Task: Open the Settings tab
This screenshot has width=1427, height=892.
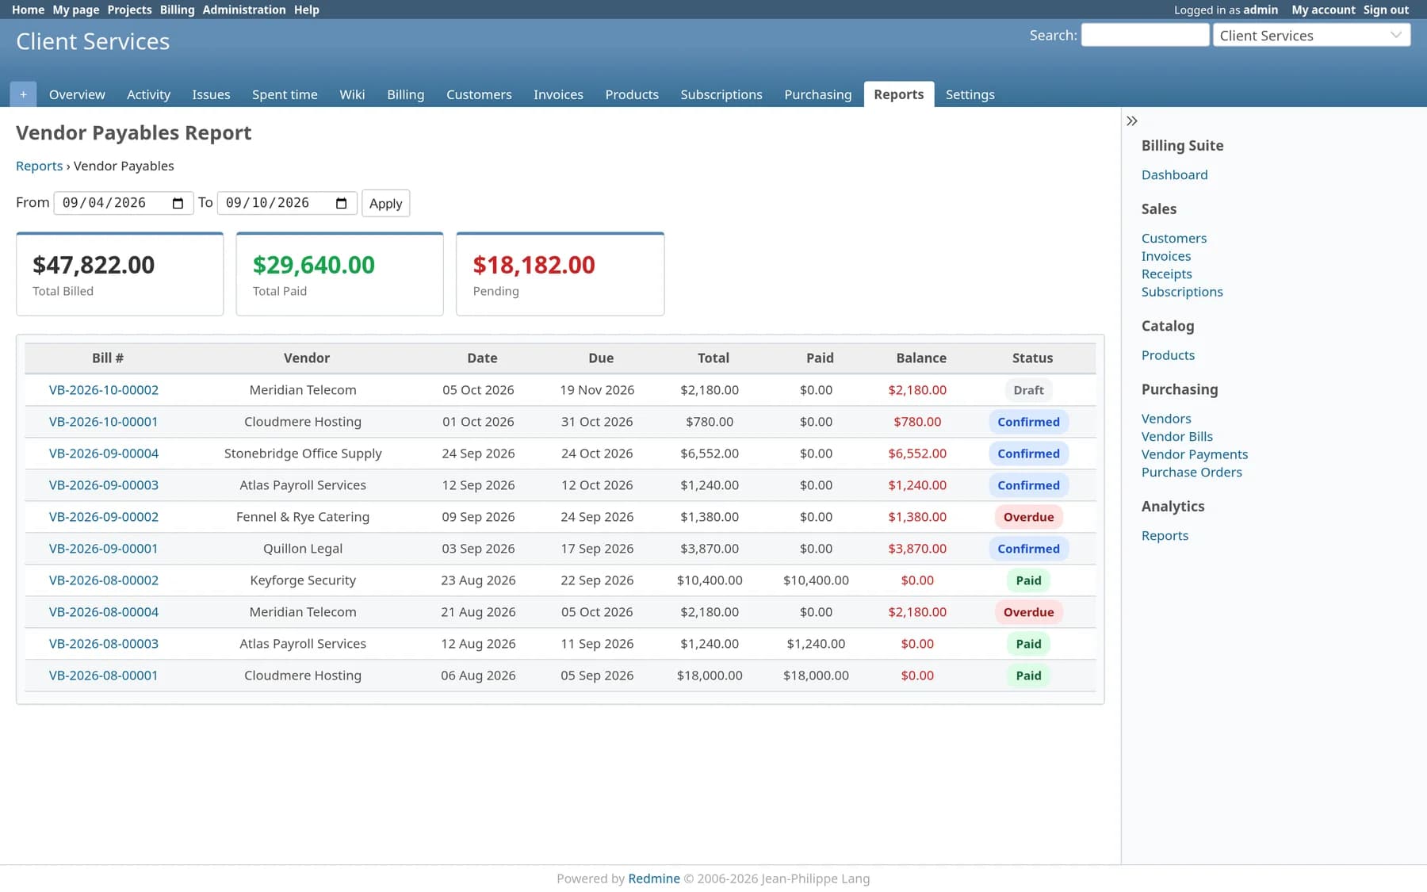Action: tap(970, 94)
